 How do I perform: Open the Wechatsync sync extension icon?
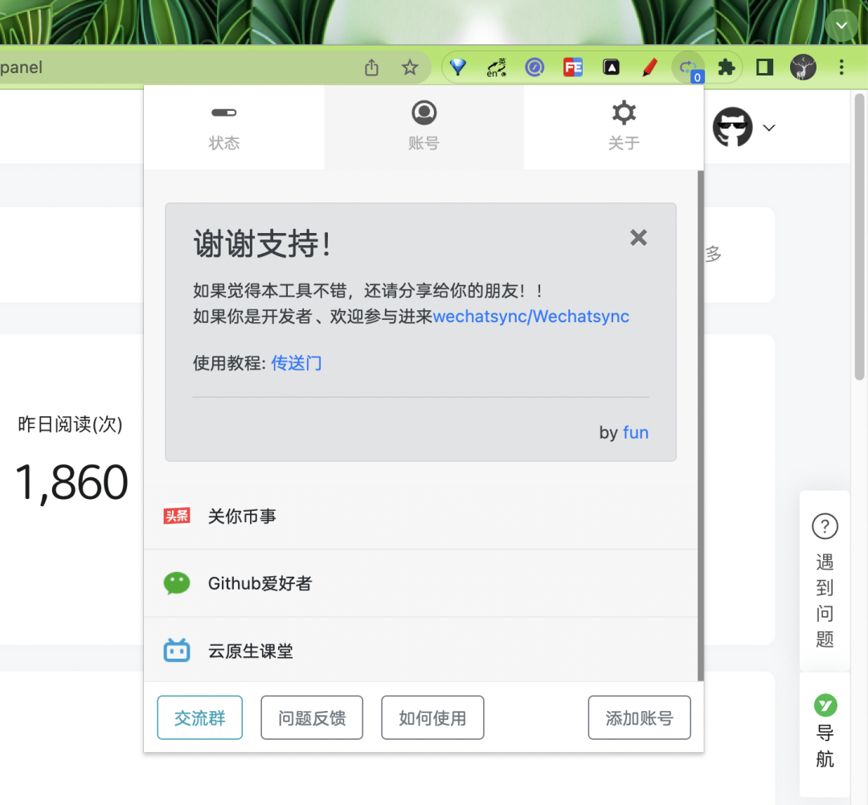click(x=688, y=67)
